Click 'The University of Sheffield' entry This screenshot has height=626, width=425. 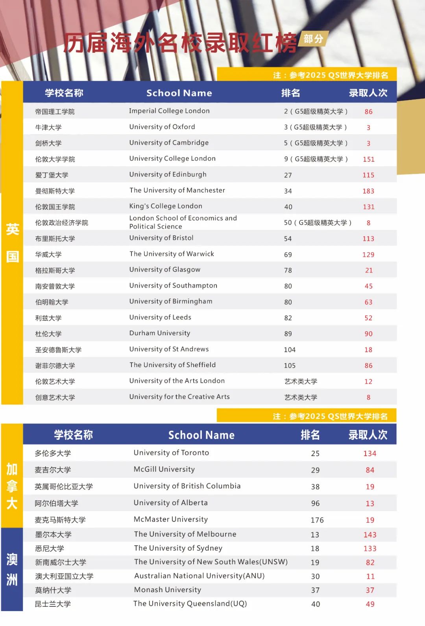[x=172, y=365]
